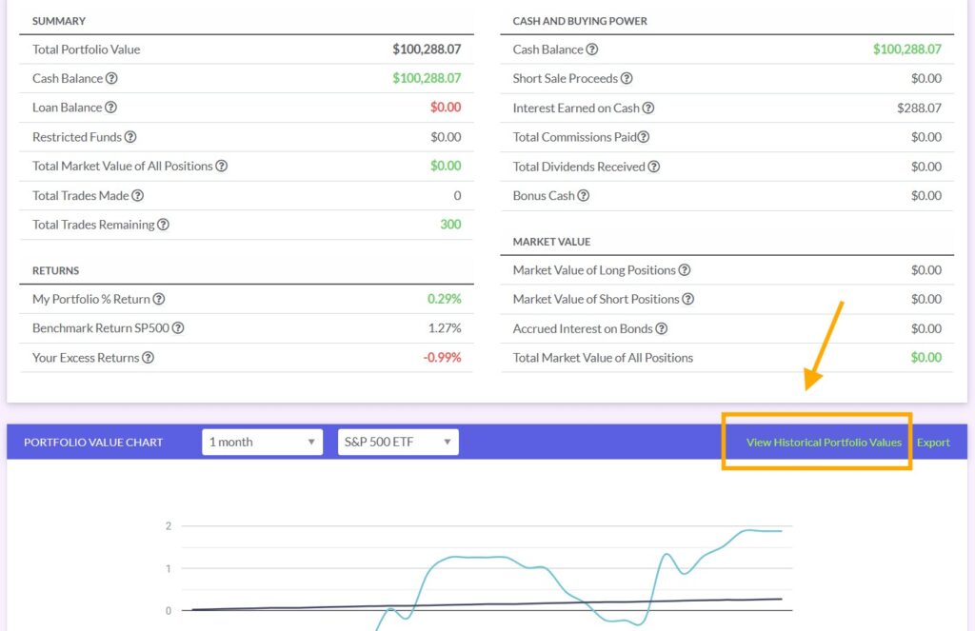Click the Benchmark Return SP500 help icon
975x631 pixels.
coord(178,328)
